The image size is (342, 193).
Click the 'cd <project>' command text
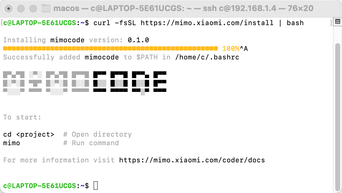click(29, 134)
